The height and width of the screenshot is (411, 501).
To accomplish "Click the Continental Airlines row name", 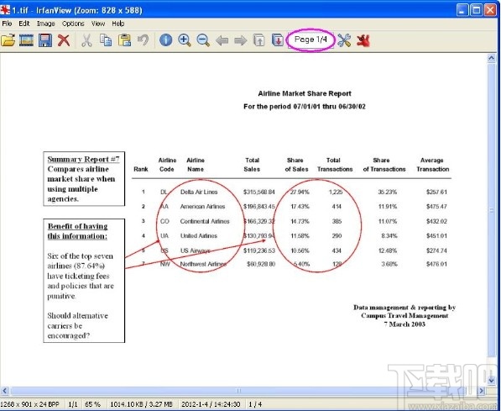I will click(205, 221).
